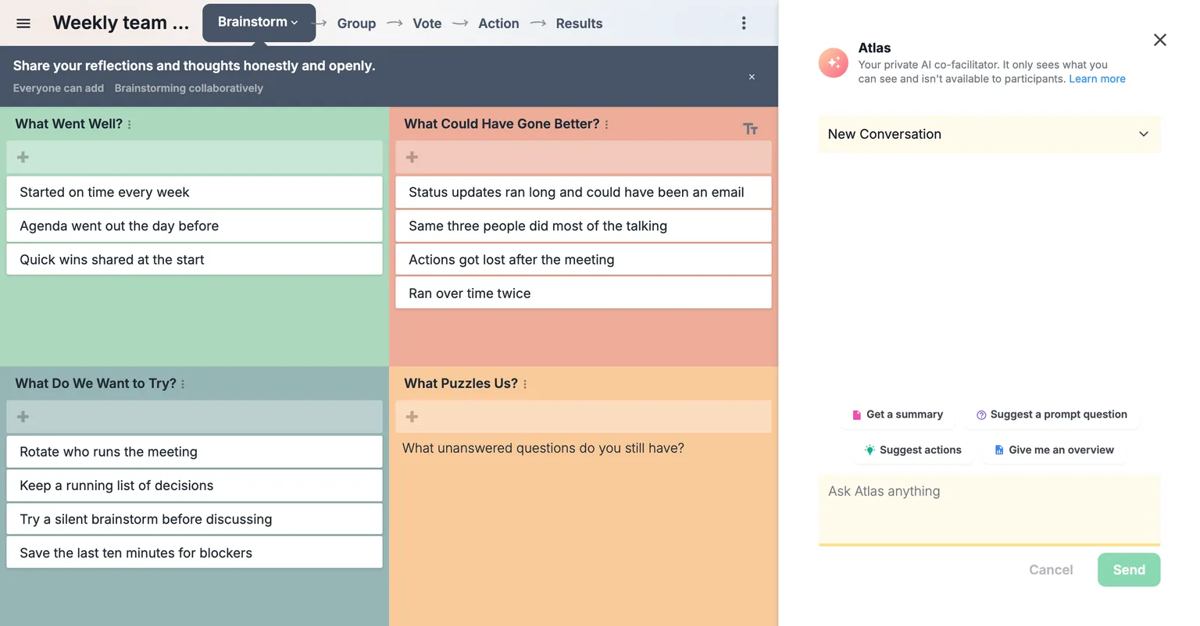Add a card under What Went Well
Screen dimensions: 1200x626
[x=195, y=157]
